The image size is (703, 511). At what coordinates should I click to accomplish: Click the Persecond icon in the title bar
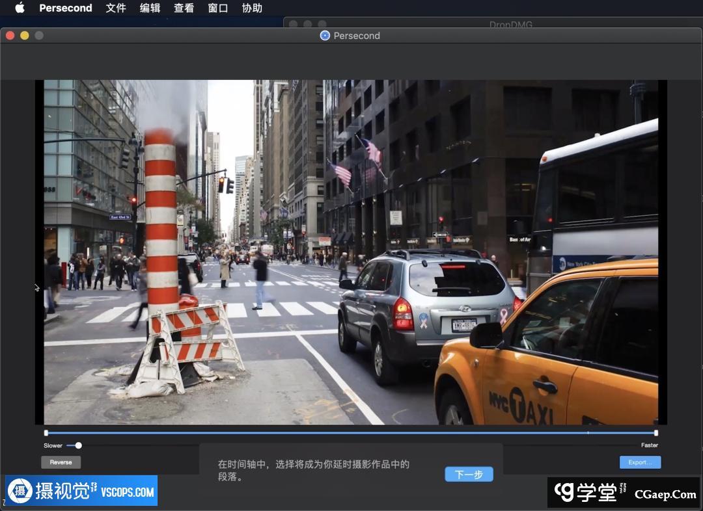coord(325,36)
